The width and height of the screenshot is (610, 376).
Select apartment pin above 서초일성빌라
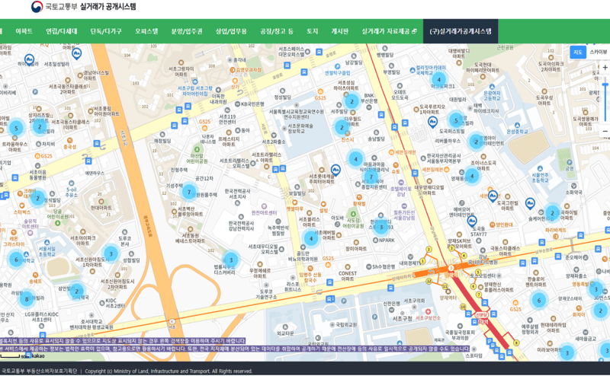coord(77,53)
